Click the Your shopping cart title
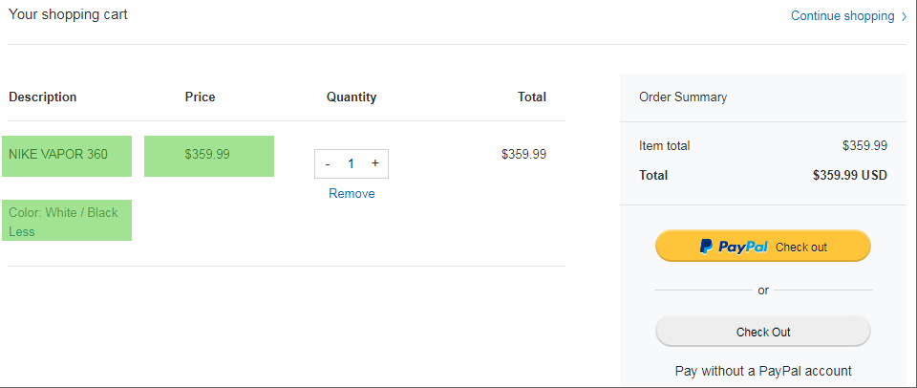The image size is (917, 388). 68,14
